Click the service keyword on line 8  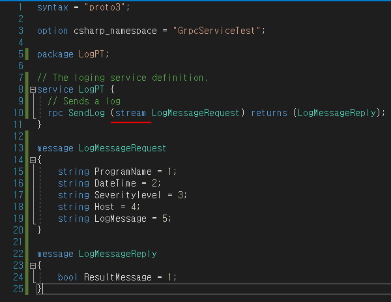pos(55,89)
